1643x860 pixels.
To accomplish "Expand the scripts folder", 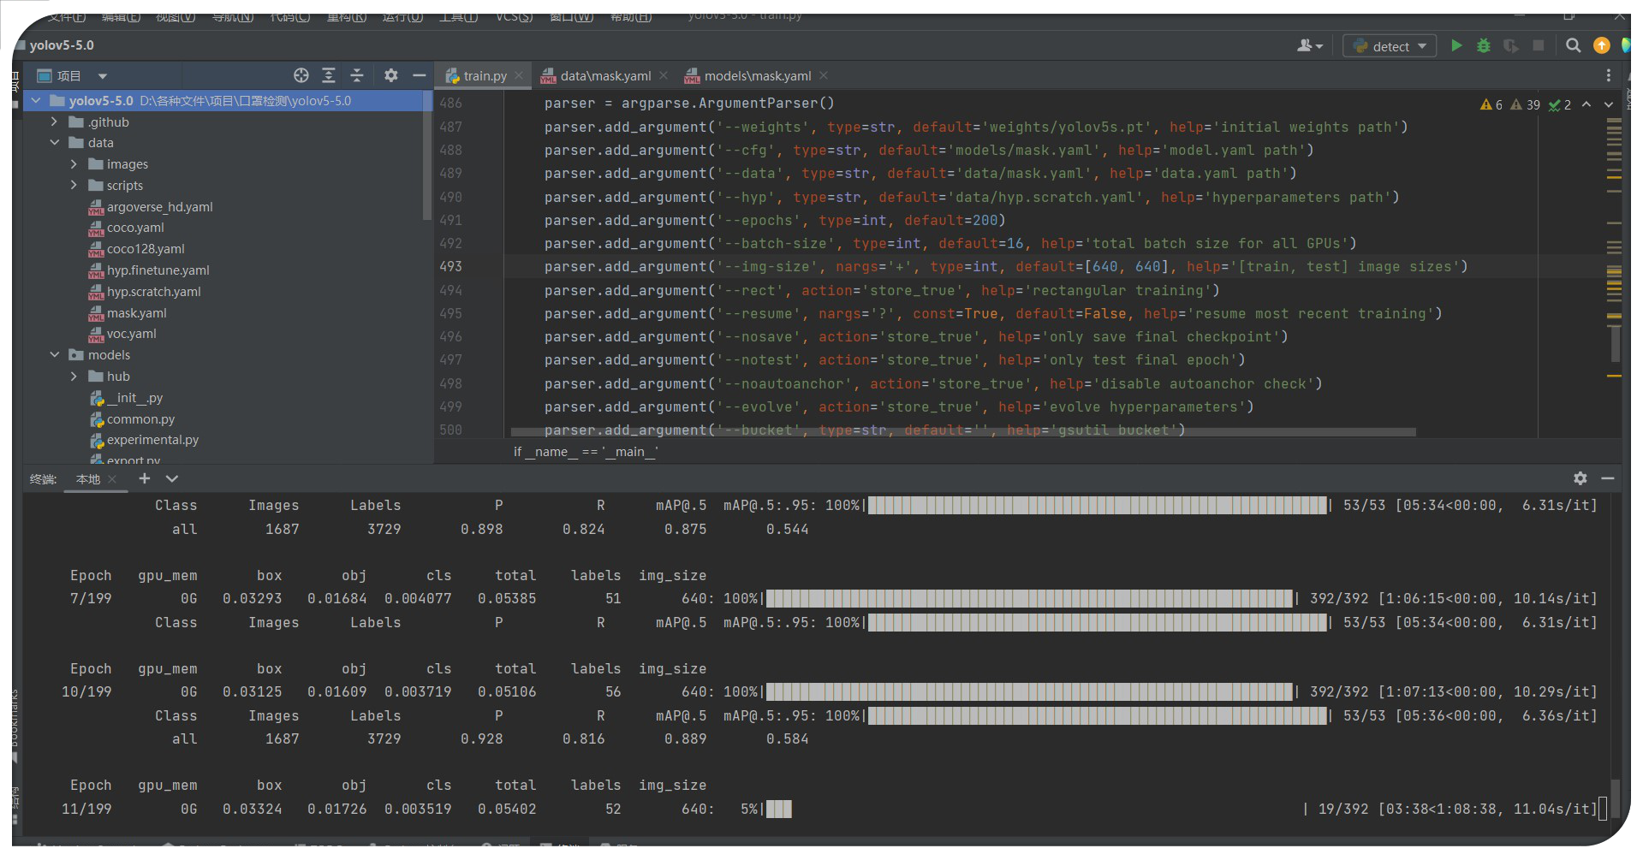I will click(x=74, y=186).
